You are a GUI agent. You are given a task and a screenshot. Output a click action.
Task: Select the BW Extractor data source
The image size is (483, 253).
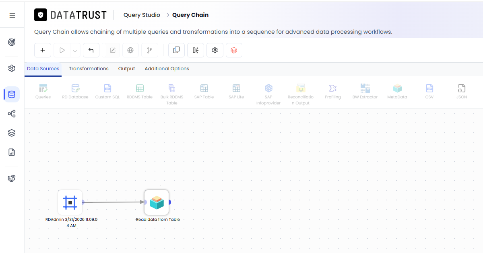tap(365, 92)
